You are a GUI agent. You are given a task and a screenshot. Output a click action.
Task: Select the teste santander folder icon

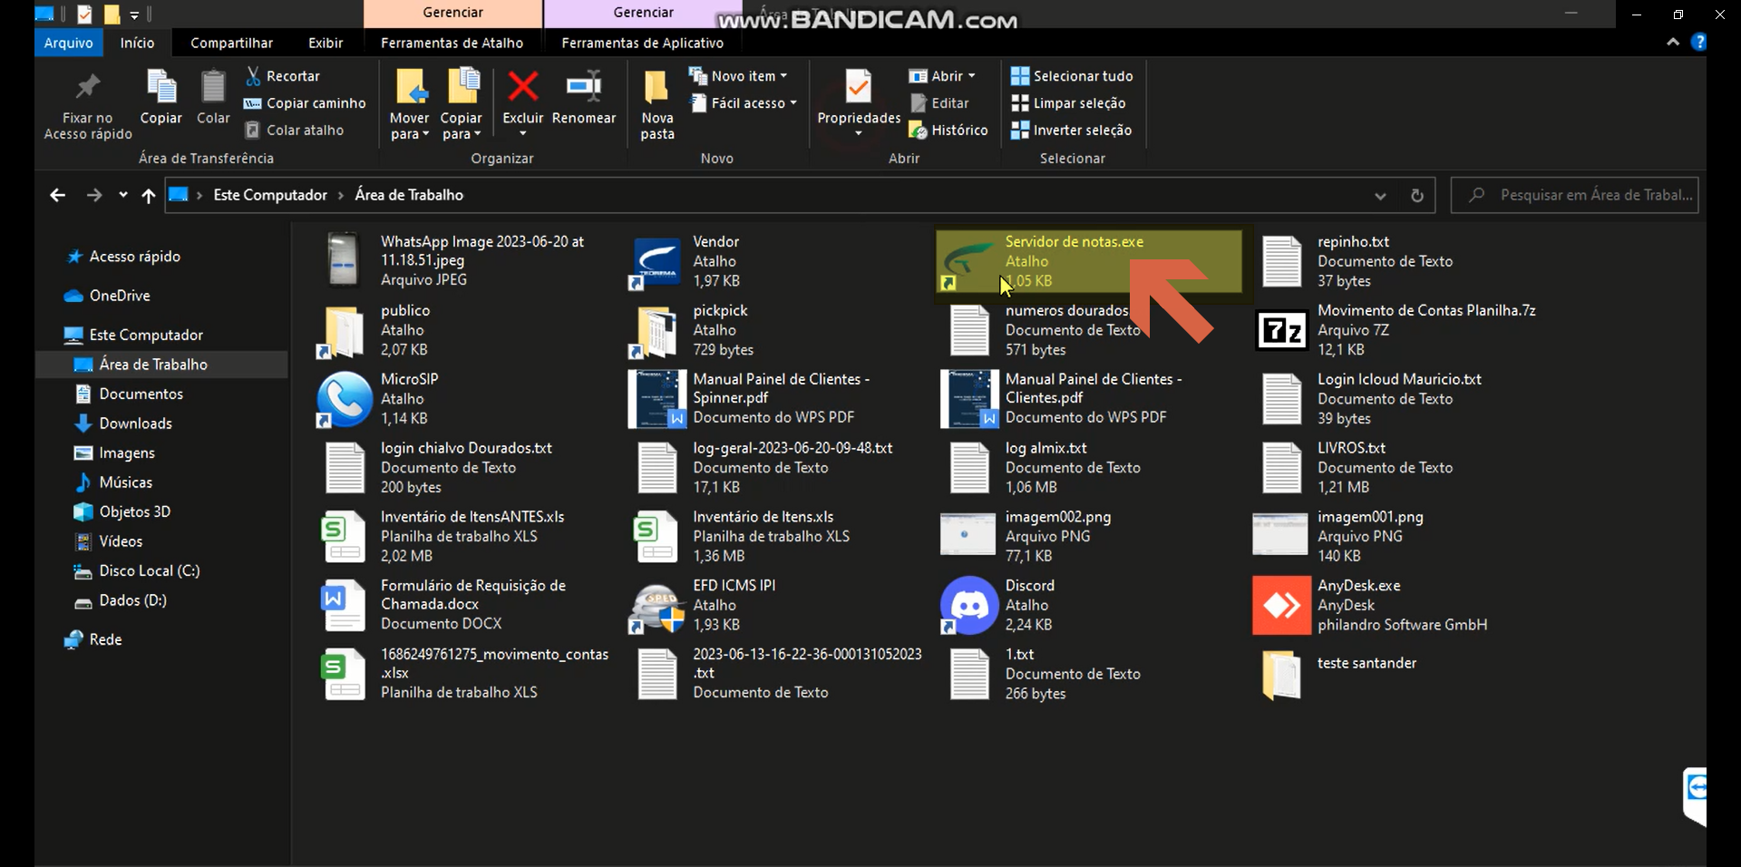pyautogui.click(x=1281, y=675)
